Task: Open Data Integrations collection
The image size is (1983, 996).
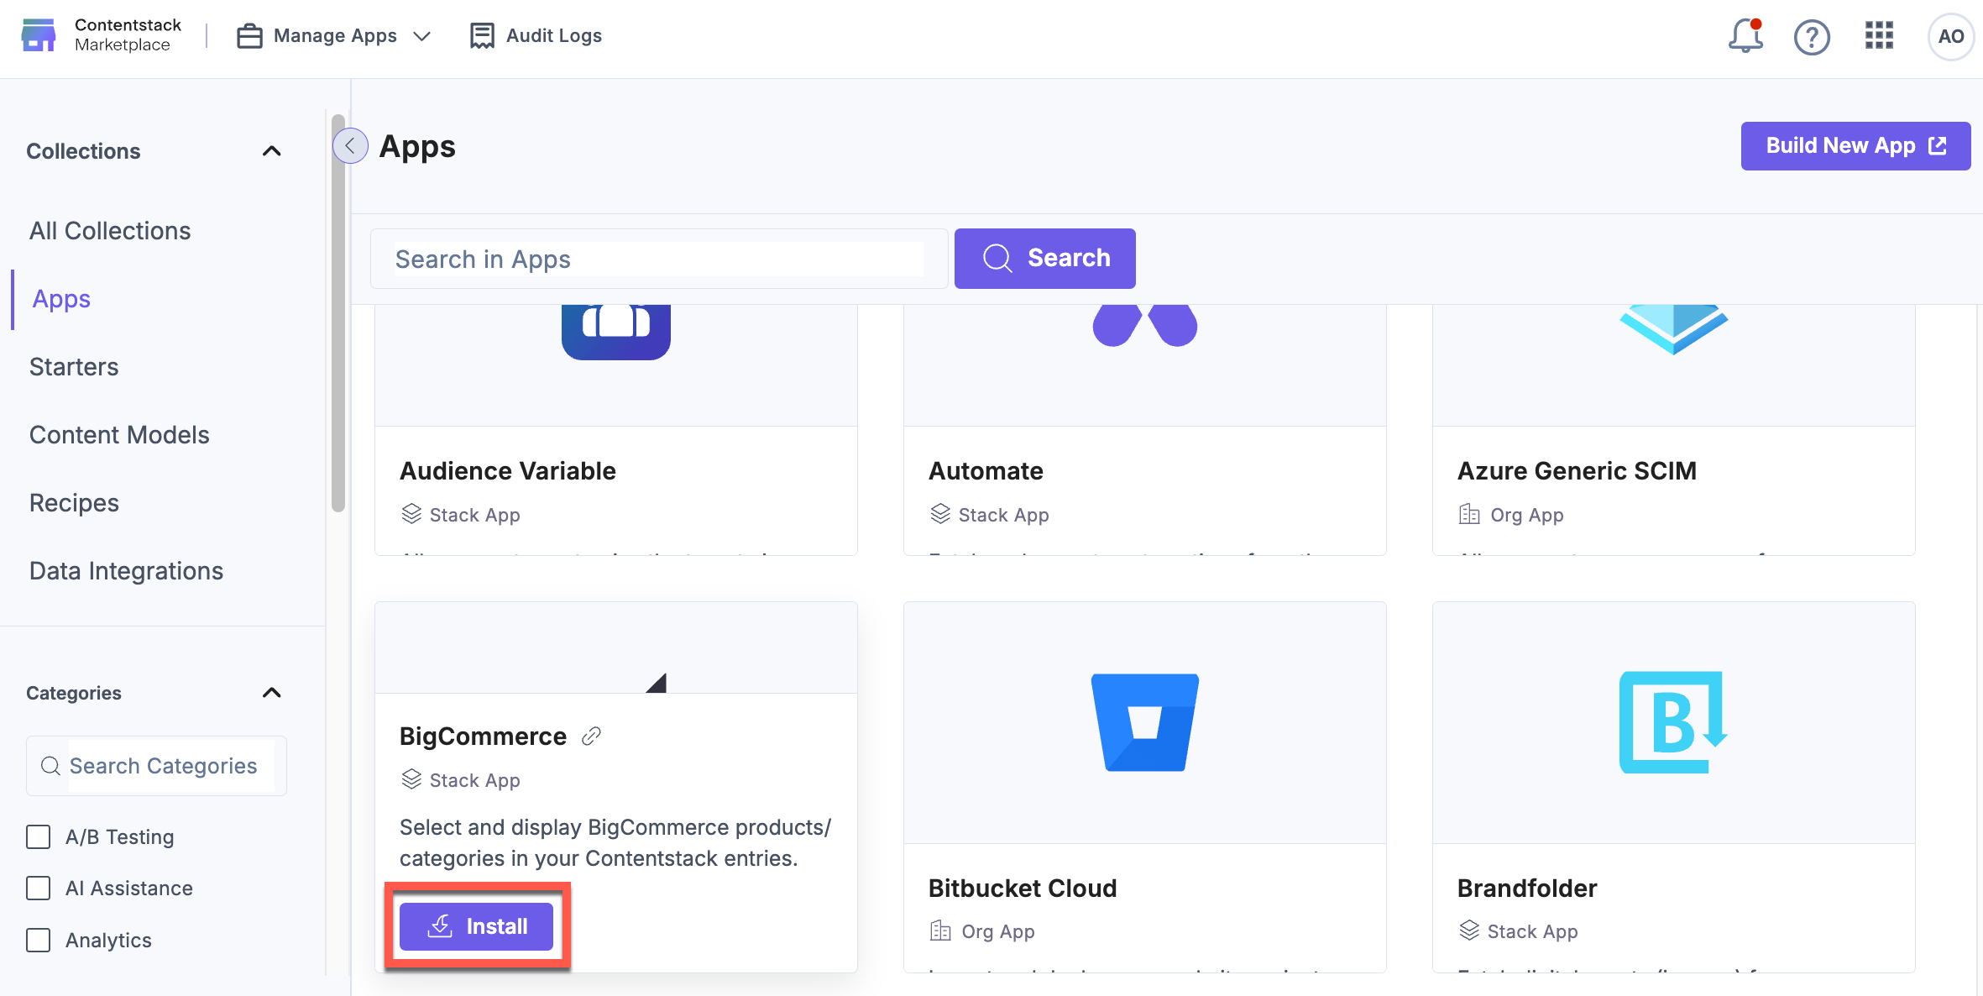Action: click(x=126, y=571)
